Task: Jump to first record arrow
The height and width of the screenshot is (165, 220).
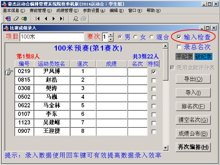Action: 38,19
